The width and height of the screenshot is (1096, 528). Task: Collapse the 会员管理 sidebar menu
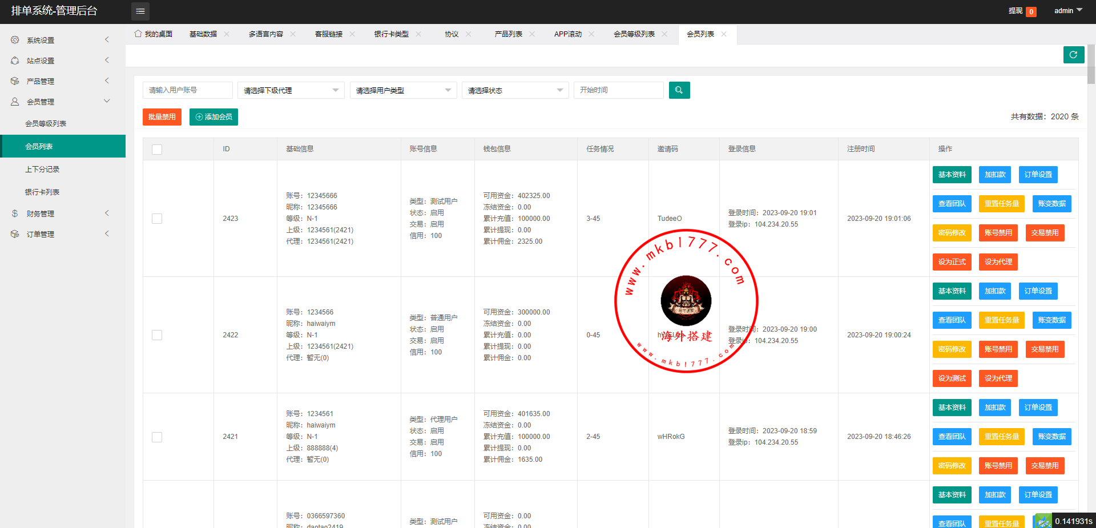tap(63, 102)
